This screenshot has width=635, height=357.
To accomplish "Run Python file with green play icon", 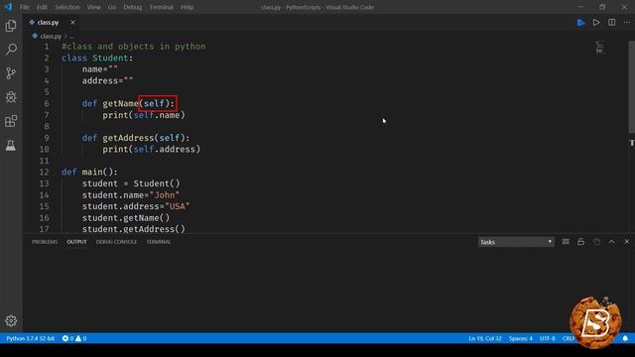I will tap(580, 22).
